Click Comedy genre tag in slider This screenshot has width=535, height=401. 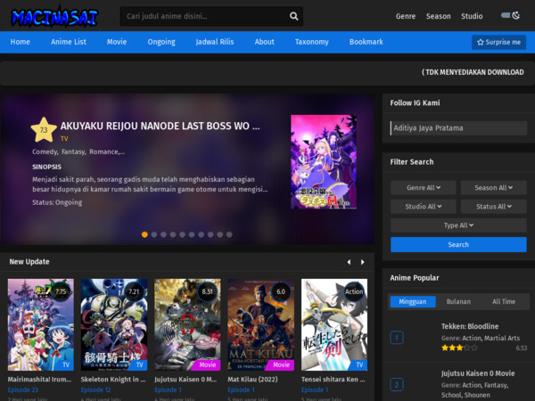coord(45,151)
